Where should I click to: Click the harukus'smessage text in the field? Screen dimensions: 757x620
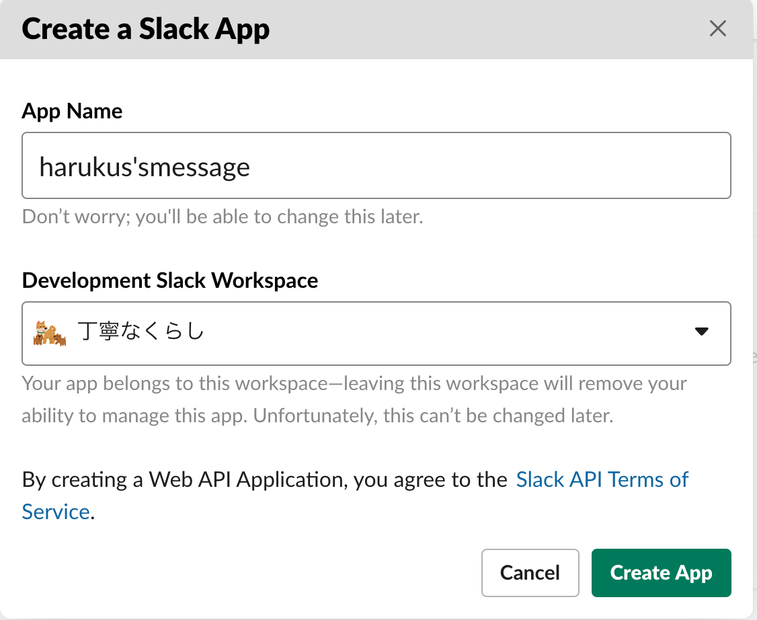click(145, 167)
